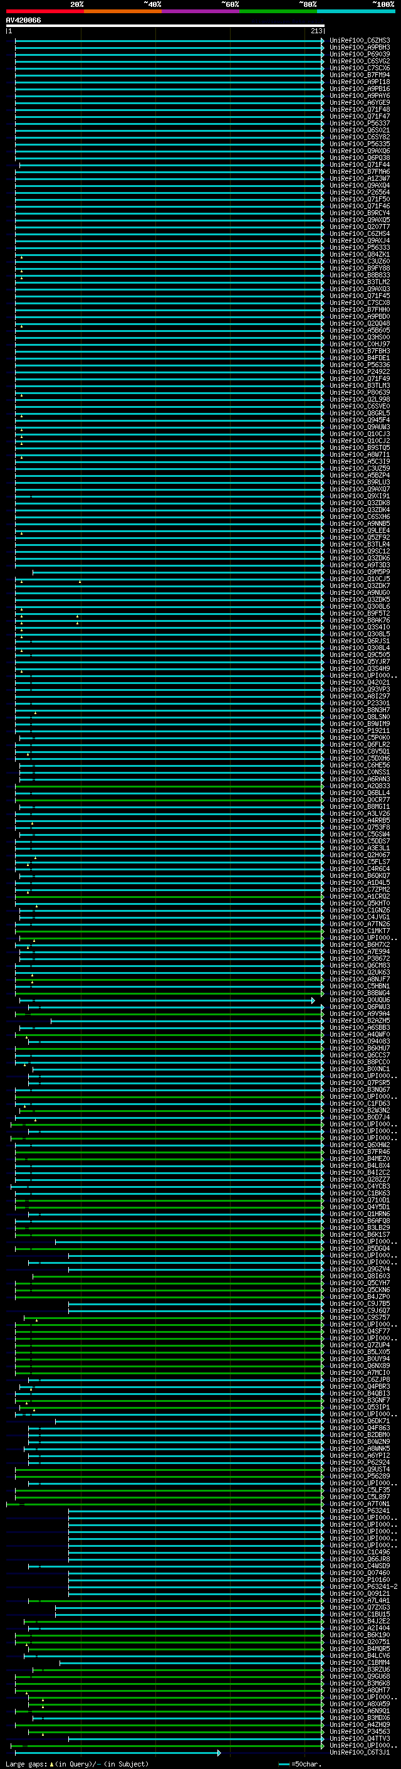The height and width of the screenshot is (1769, 401).
Task: Select the UniRef100_B8B833 label
Action: [x=360, y=275]
